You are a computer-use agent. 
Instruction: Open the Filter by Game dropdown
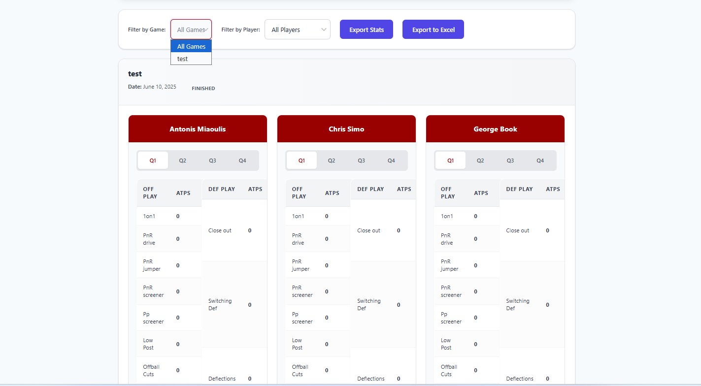click(x=191, y=30)
